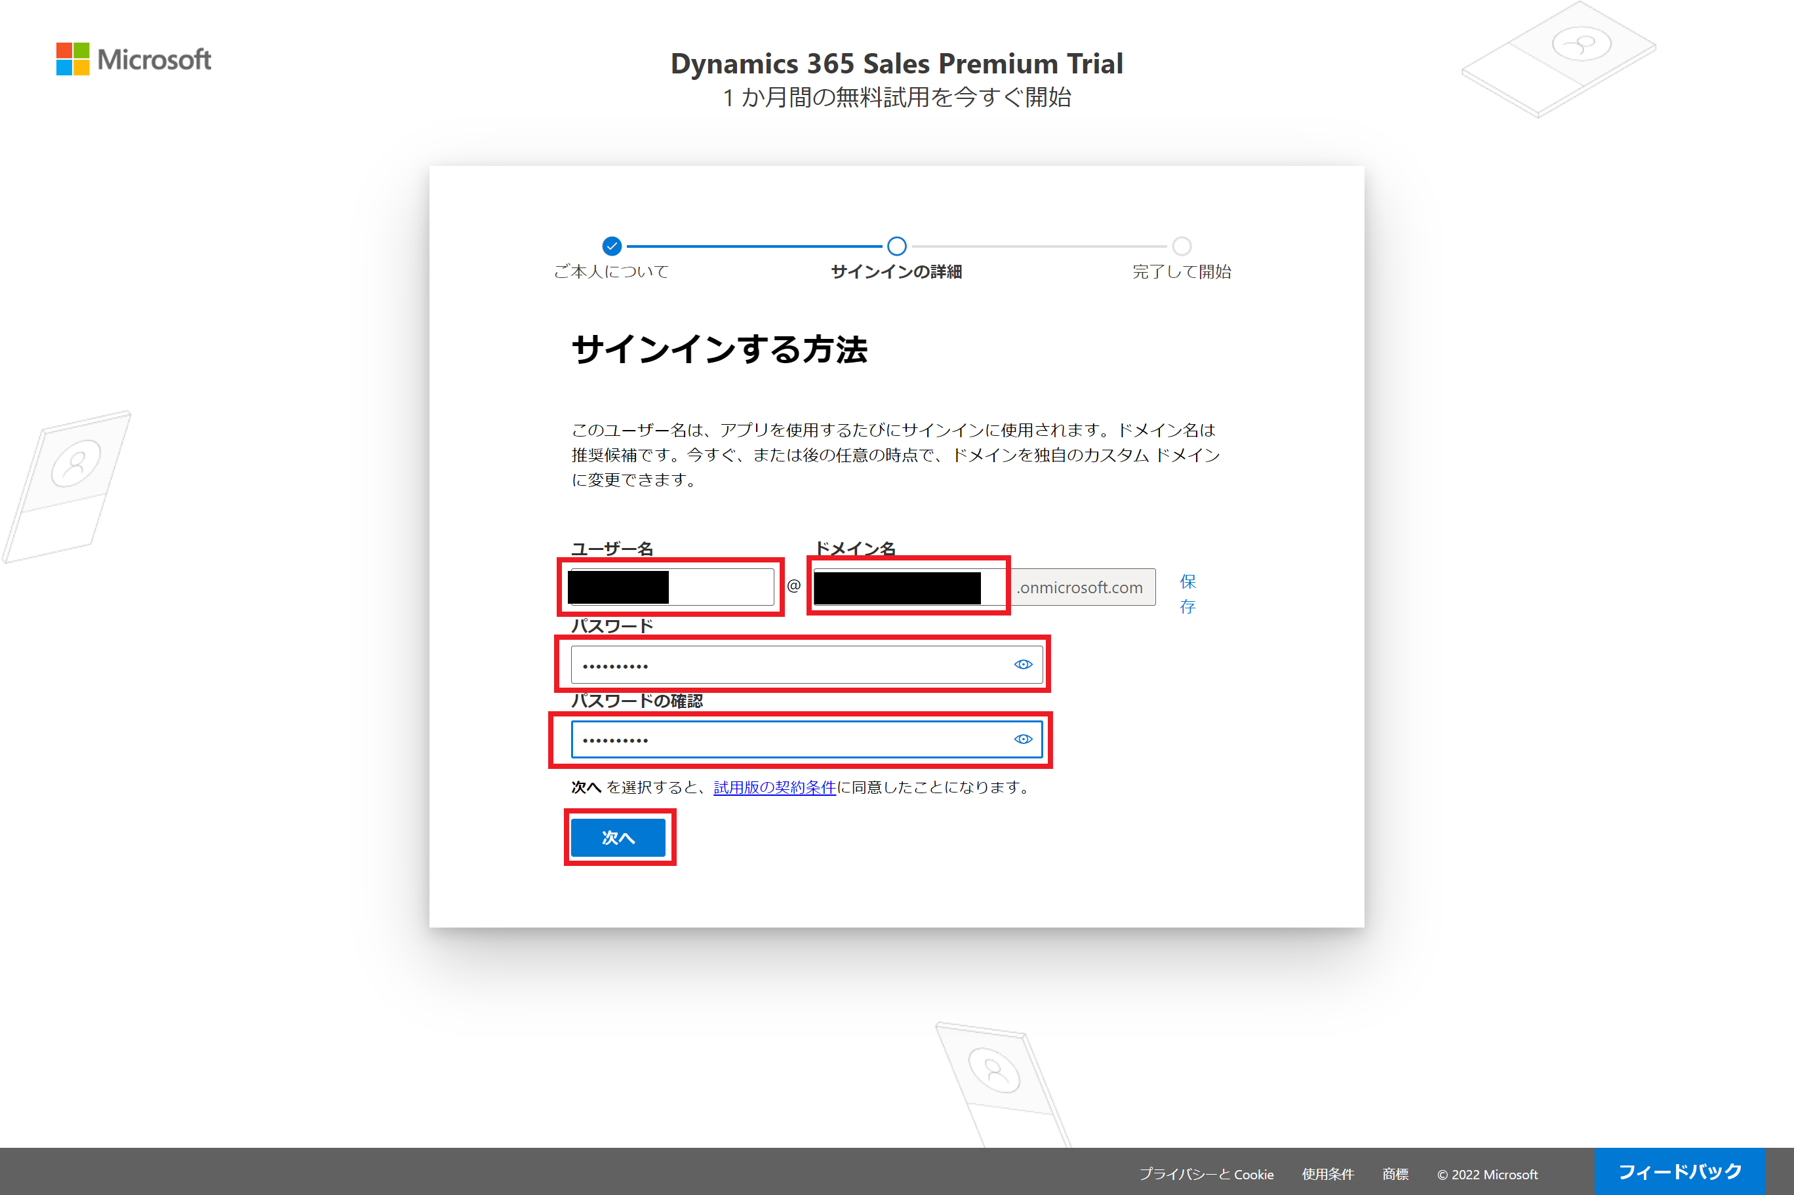Image resolution: width=1794 pixels, height=1195 pixels.
Task: Focus the パスワード input field
Action: coord(807,665)
